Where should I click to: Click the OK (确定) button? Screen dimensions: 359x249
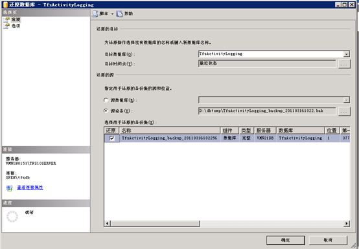[286, 240]
